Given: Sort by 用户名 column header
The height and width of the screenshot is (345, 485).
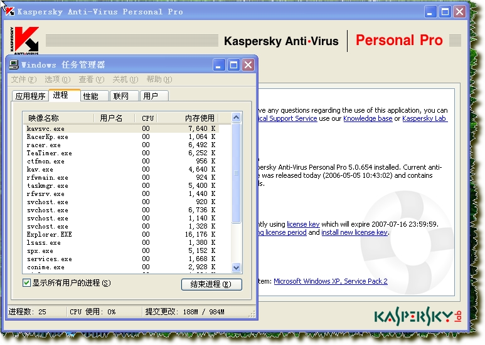Looking at the screenshot, I should point(114,118).
